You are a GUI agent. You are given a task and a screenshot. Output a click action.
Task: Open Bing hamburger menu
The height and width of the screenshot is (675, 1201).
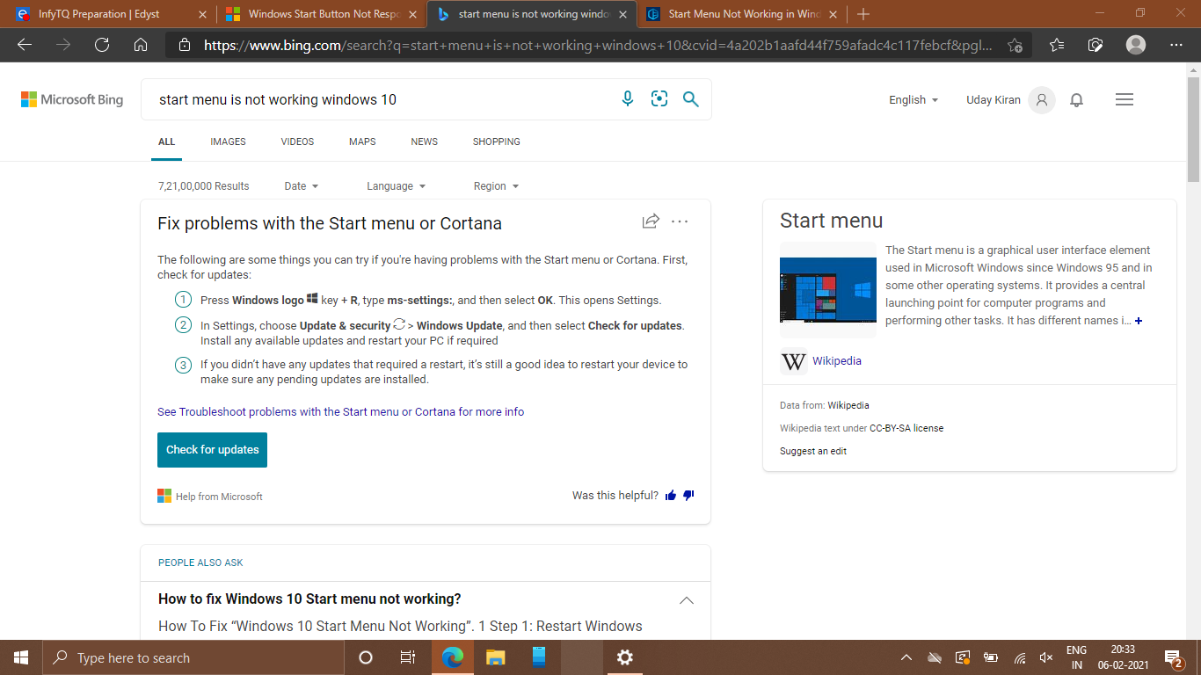click(1125, 100)
